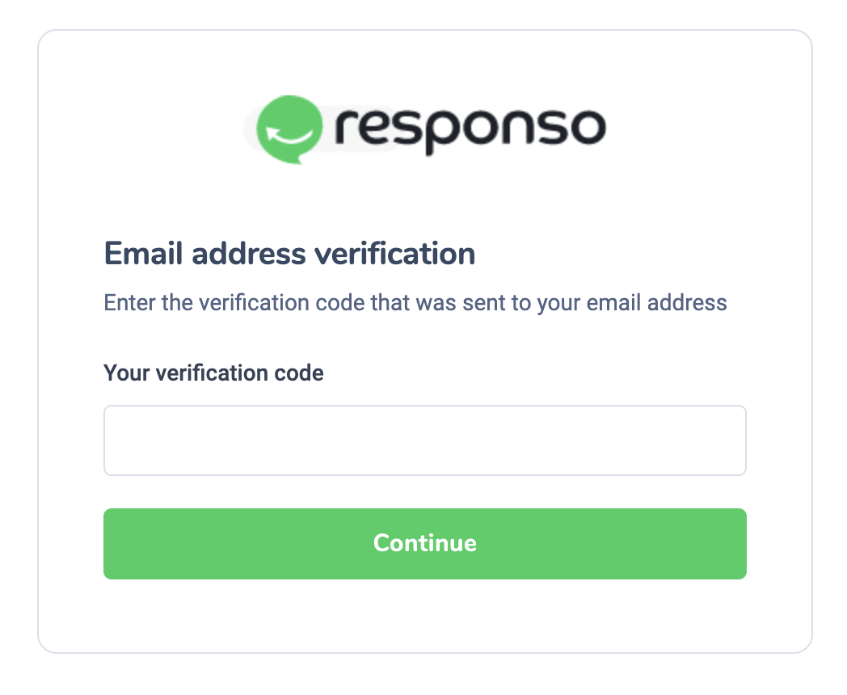Click the word 'Email' in the heading
Viewport: 847px width, 695px height.
(x=141, y=255)
